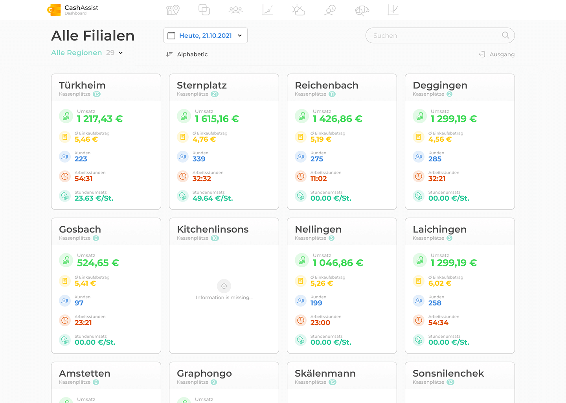Open the Nellingen branch card title
Screen dimensions: 566x403
pos(318,230)
